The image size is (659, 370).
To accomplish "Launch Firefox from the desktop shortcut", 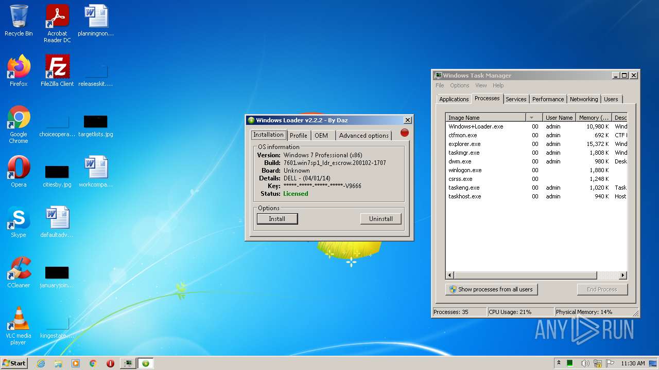I will coord(19,71).
